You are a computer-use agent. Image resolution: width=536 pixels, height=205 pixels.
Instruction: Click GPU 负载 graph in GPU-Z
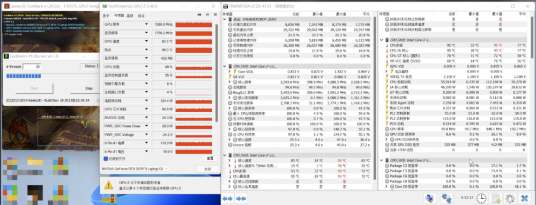(194, 67)
